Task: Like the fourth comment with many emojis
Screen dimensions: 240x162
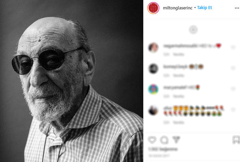Action: (233, 110)
